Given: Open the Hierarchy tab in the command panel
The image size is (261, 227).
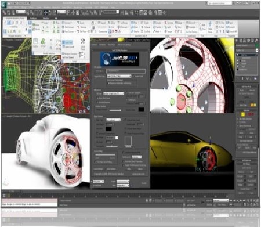Looking at the screenshot, I should pos(245,41).
